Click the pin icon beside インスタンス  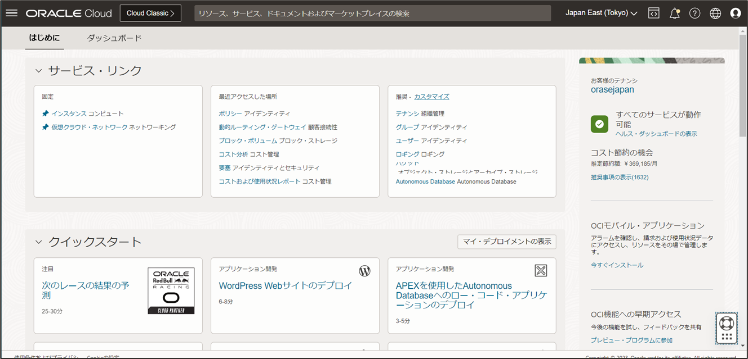[46, 113]
